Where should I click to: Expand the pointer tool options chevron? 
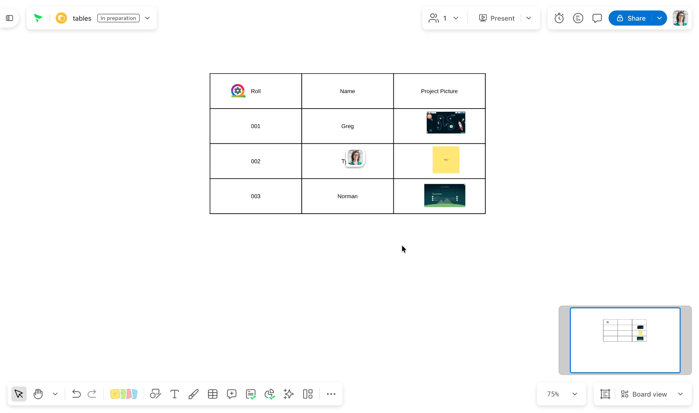55,394
